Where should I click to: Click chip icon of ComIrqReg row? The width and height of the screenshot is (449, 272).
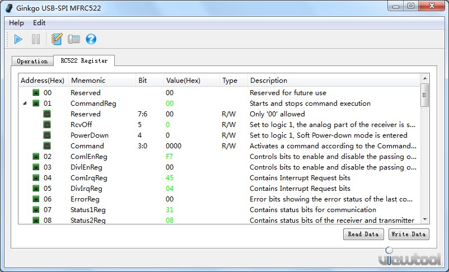[x=36, y=178]
